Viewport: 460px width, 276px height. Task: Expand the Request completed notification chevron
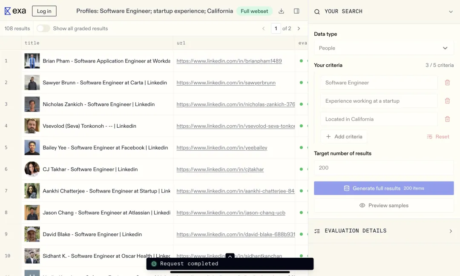click(x=230, y=256)
